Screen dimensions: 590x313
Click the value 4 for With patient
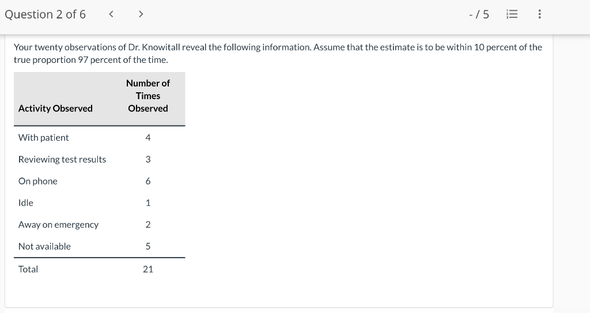point(148,137)
